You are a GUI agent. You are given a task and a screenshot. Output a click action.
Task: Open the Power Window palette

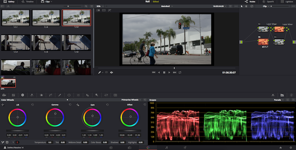point(69,95)
